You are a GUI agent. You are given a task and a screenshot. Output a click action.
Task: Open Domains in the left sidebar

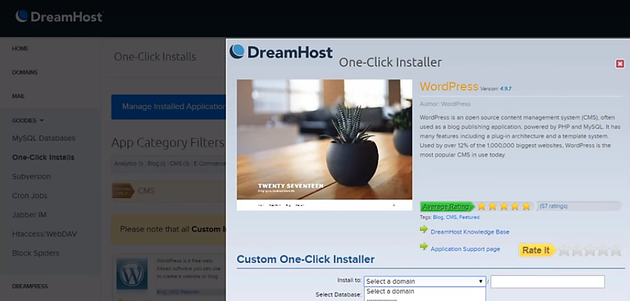[x=25, y=72]
